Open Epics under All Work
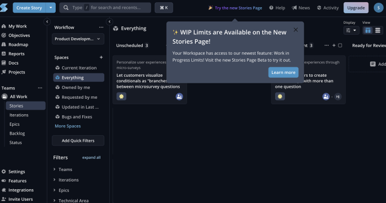 point(14,124)
